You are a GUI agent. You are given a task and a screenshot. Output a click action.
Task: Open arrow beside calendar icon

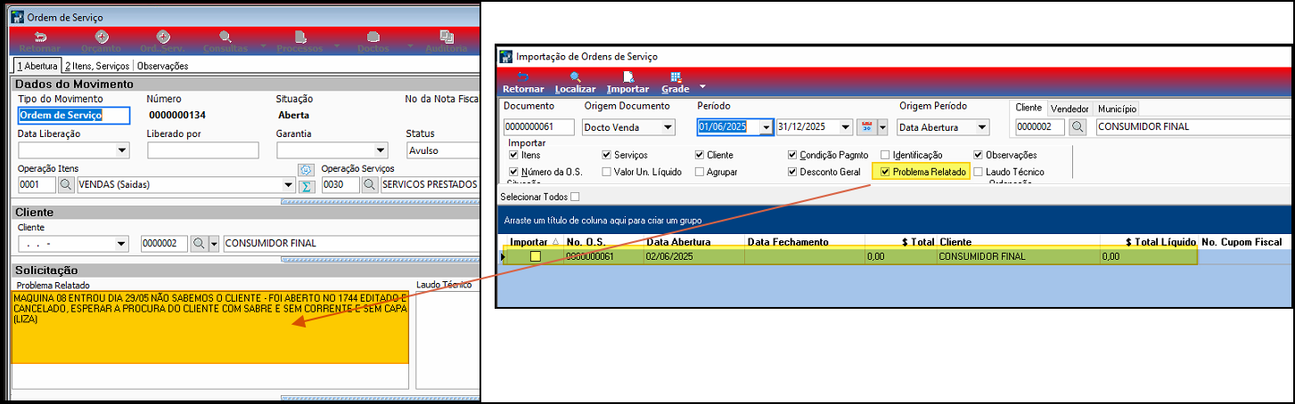pyautogui.click(x=883, y=127)
